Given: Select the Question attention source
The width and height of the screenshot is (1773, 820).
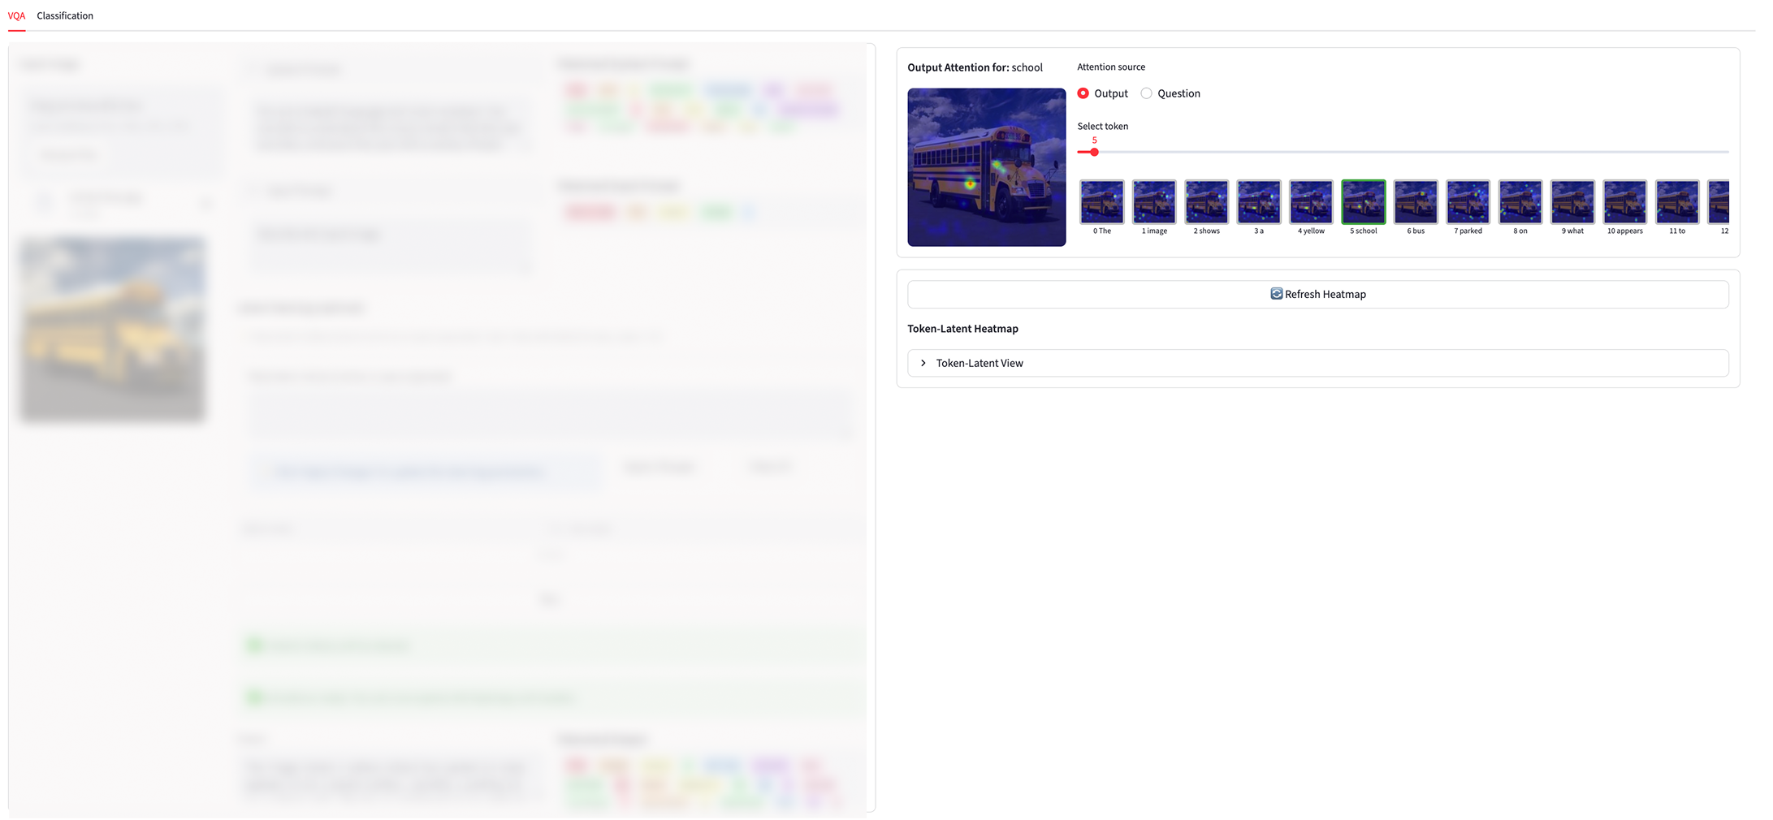Looking at the screenshot, I should pyautogui.click(x=1146, y=93).
